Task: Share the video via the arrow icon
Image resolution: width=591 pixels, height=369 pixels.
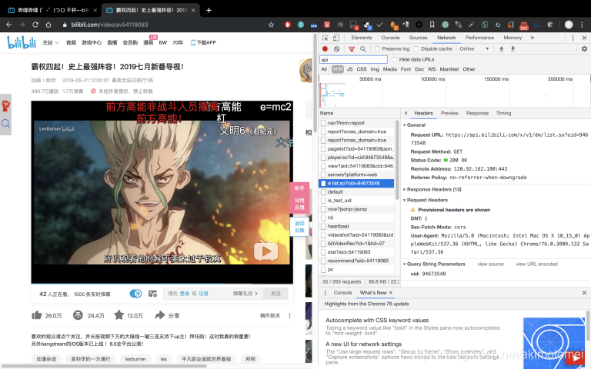Action: click(160, 315)
